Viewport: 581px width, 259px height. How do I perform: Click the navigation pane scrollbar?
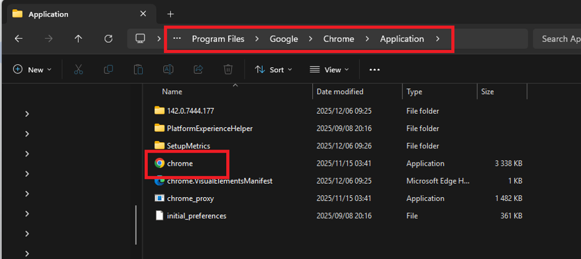point(136,224)
